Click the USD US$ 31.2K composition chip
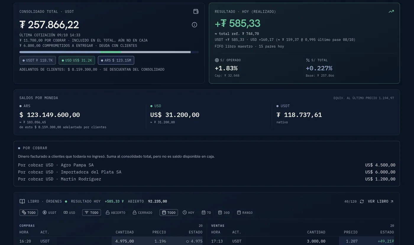 point(77,60)
